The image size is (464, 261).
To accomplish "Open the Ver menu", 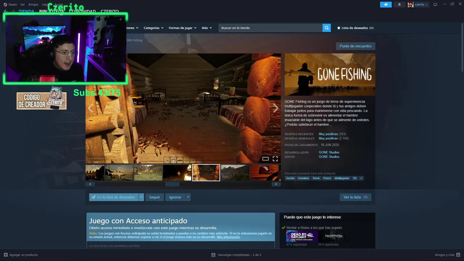I will pyautogui.click(x=23, y=5).
